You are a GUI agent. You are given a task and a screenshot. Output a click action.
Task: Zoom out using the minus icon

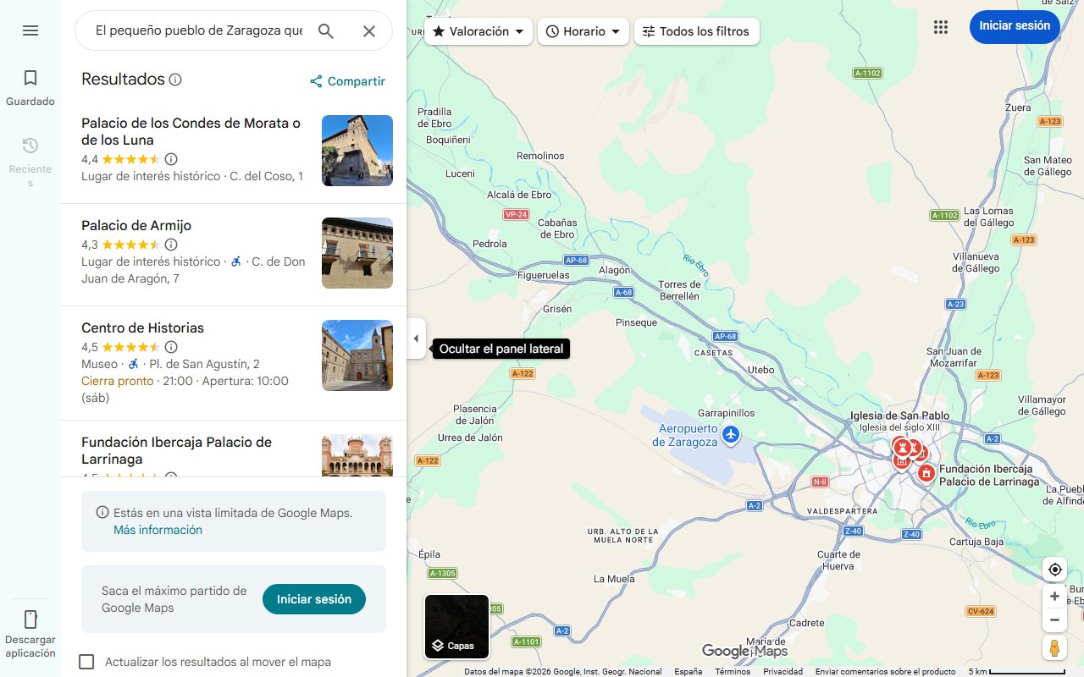coord(1054,619)
